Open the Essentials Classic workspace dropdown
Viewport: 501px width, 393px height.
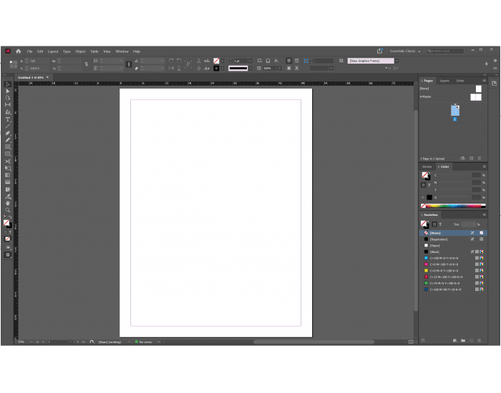405,51
